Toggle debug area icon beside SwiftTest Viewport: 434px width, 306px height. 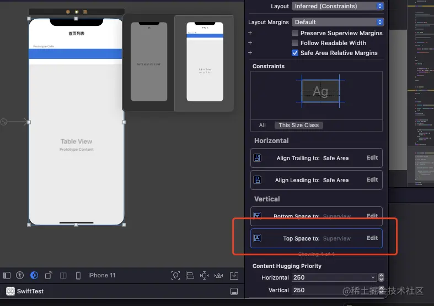(x=234, y=291)
